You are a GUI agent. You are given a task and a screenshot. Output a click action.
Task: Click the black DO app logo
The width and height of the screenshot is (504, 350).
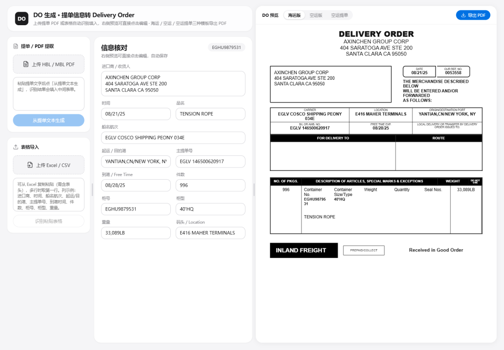(21, 19)
